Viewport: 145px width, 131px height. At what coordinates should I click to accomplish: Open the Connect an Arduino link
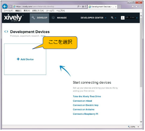click(x=84, y=109)
